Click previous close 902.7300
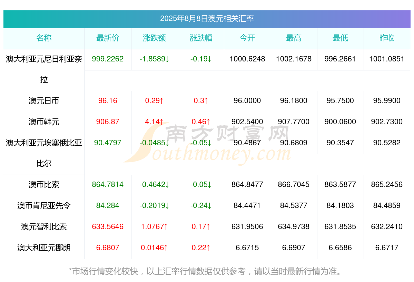 click(387, 122)
